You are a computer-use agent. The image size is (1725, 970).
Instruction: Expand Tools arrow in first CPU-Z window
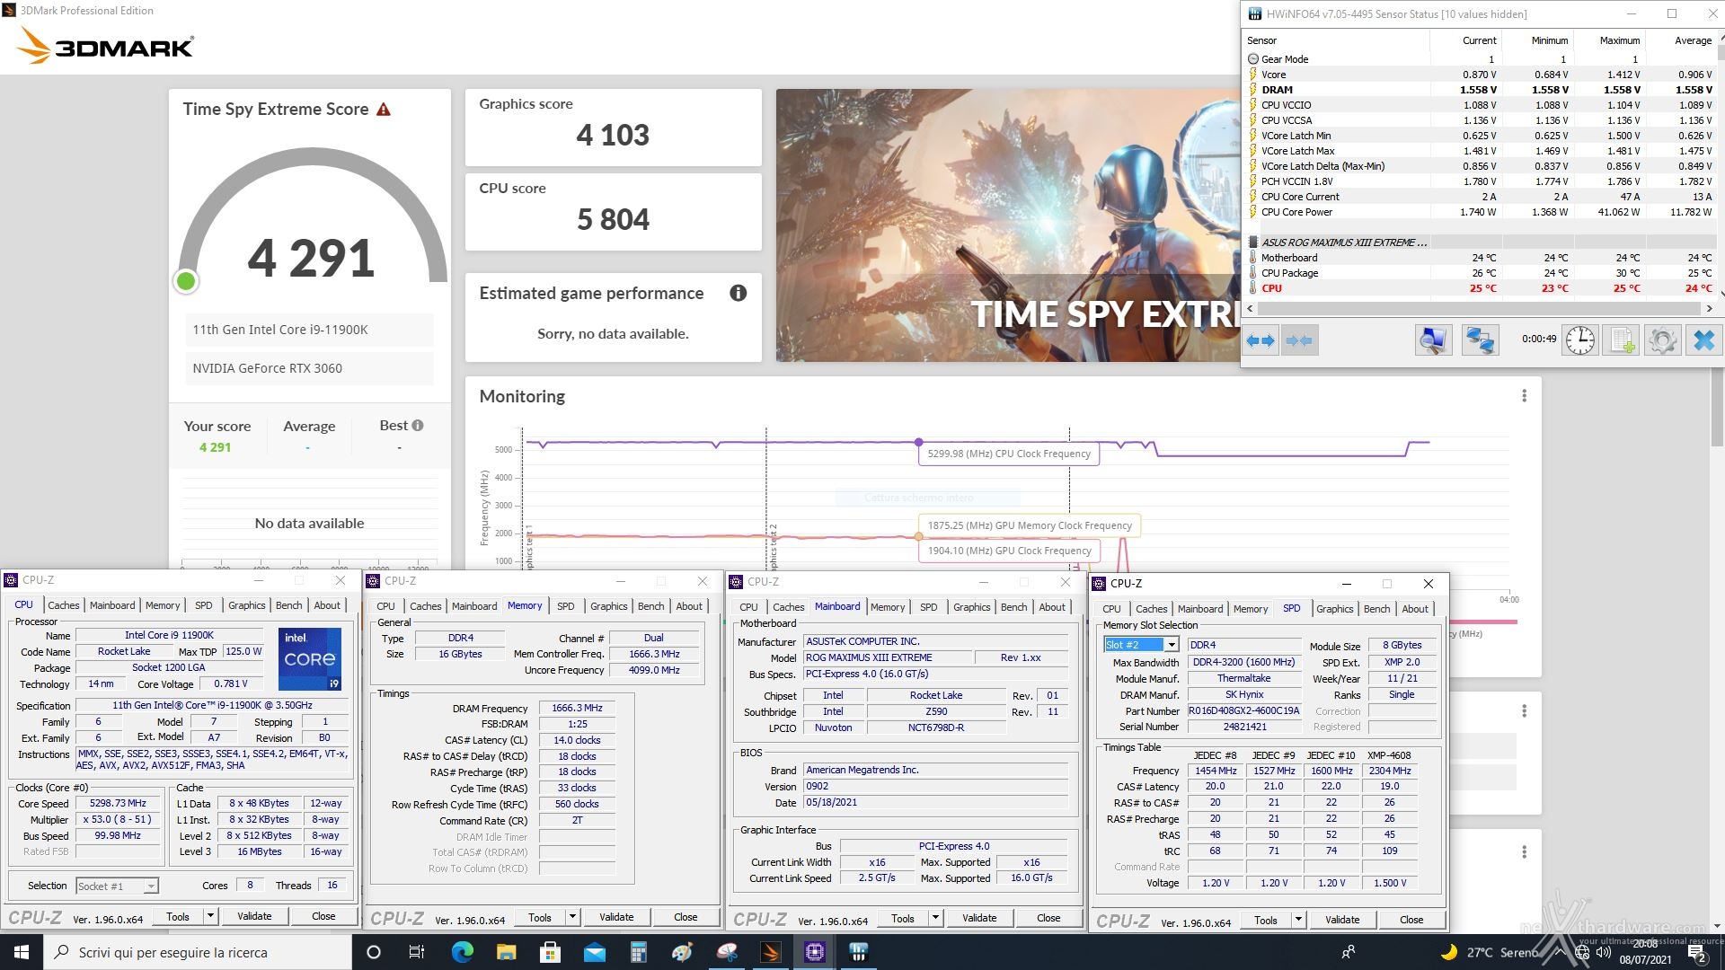coord(210,916)
